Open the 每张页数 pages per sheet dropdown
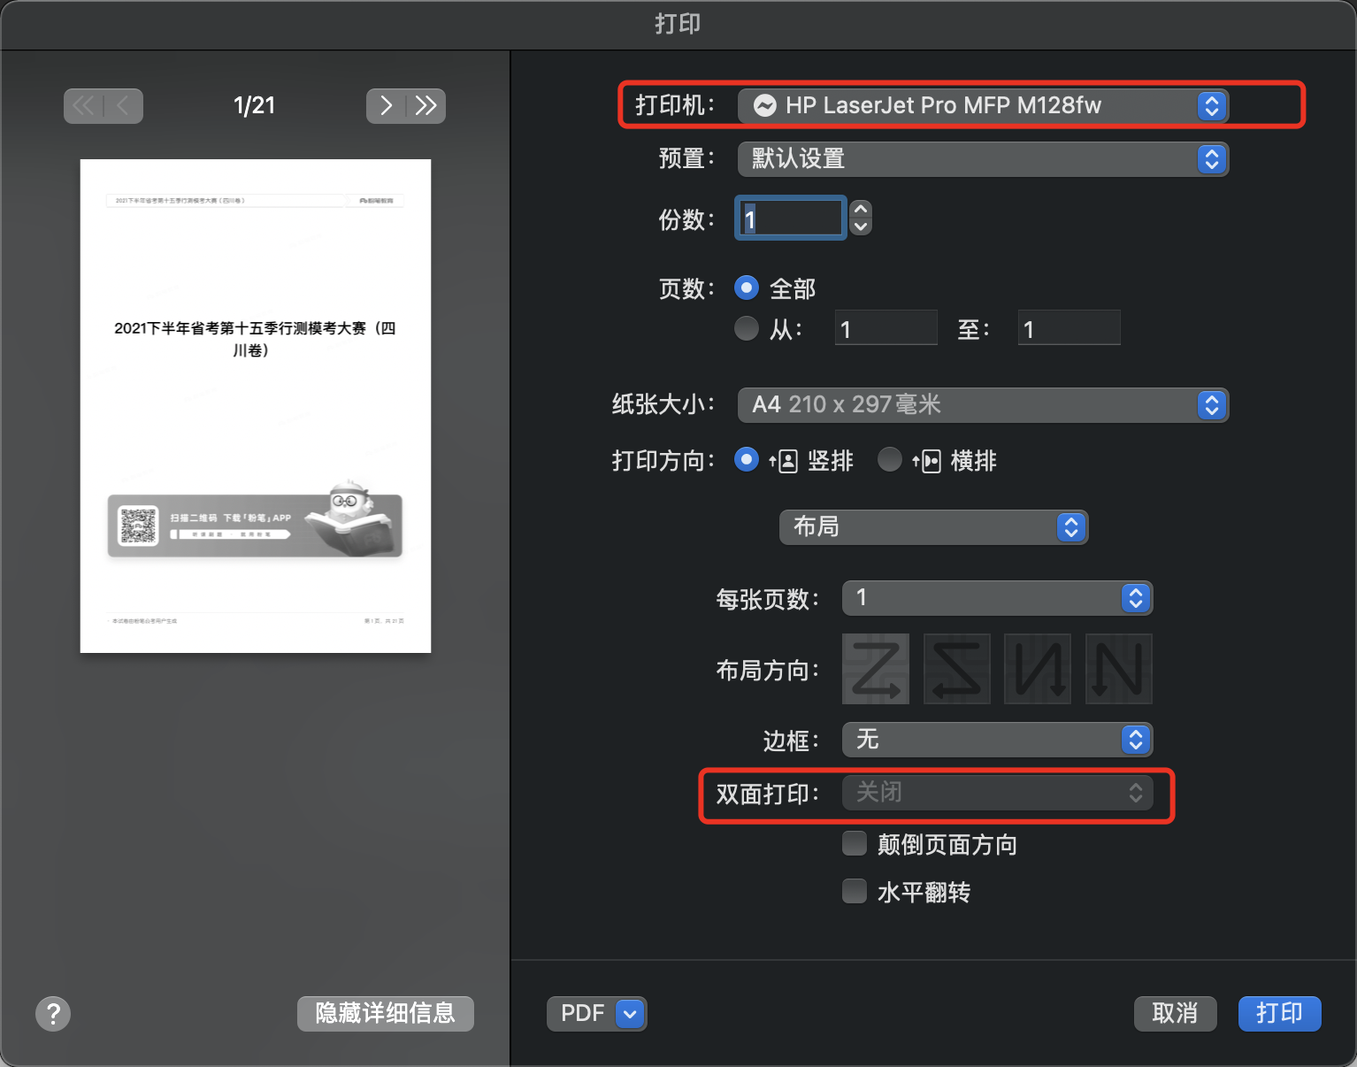1357x1067 pixels. click(x=997, y=598)
